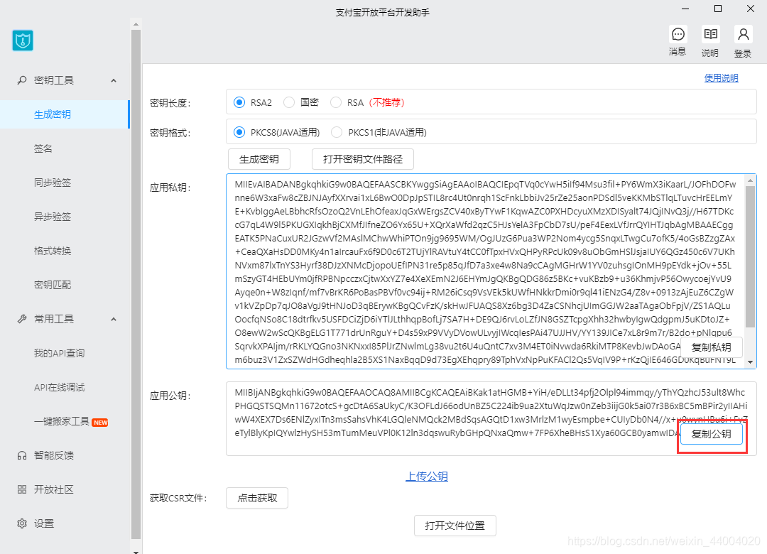Click the wrench icon beside 常用工具

pyautogui.click(x=21, y=319)
